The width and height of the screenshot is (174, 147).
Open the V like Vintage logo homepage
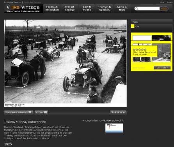[x=23, y=9]
